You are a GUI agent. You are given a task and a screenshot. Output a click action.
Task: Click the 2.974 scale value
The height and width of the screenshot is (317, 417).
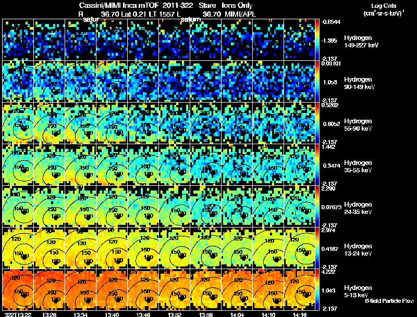328,230
